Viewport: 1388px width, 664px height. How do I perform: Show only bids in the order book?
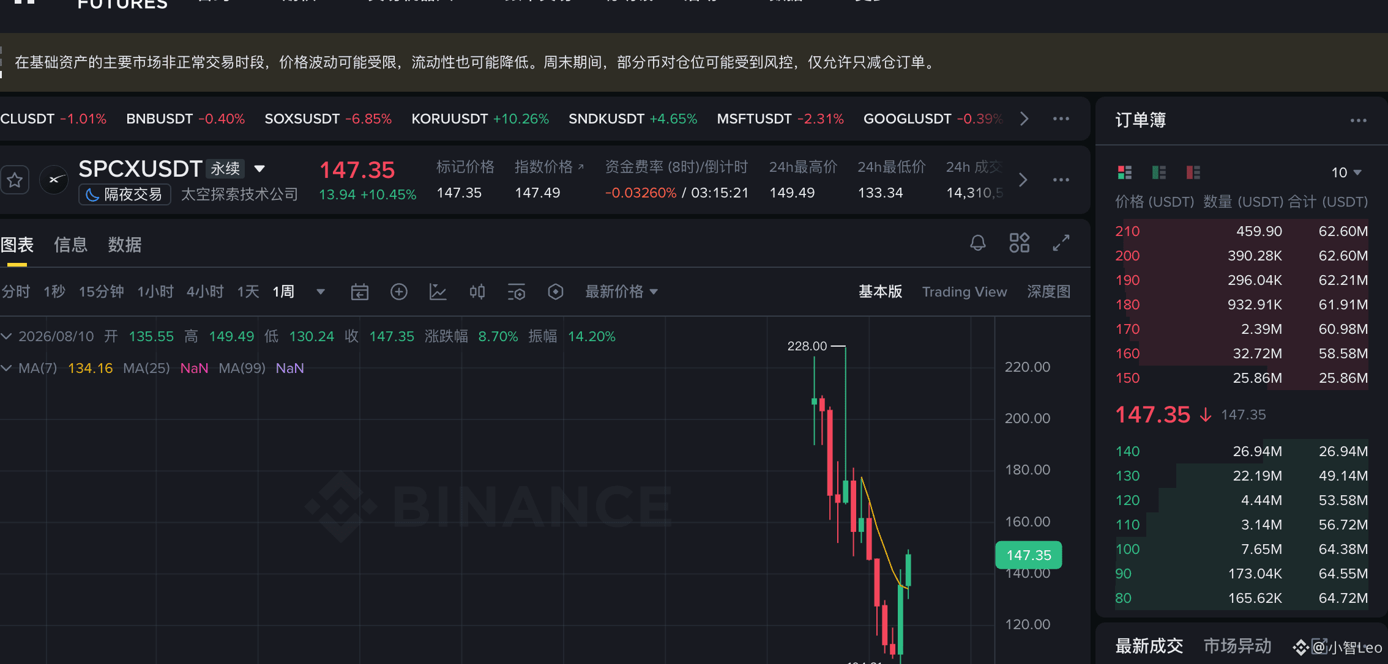(1159, 172)
